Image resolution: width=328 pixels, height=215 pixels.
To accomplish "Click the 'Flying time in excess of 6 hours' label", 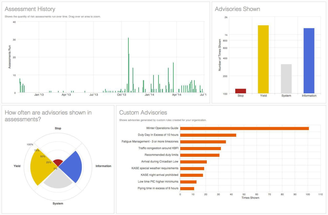I will click(x=158, y=188).
